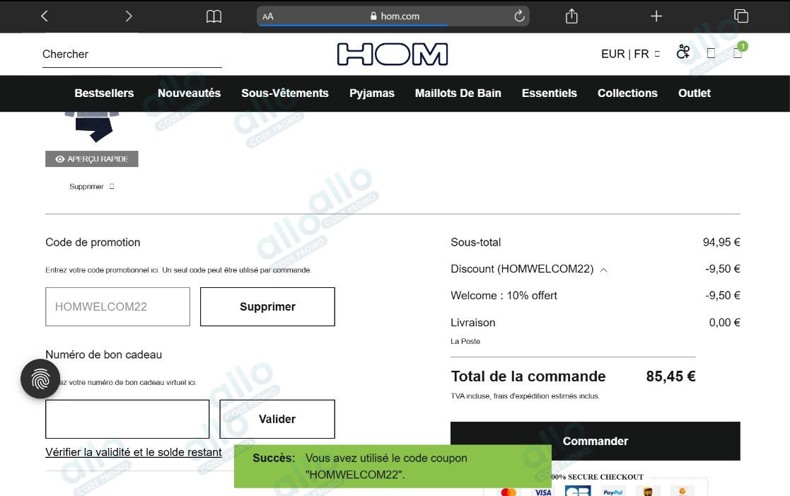The image size is (790, 496).
Task: Show all open Safari tabs
Action: coord(741,16)
